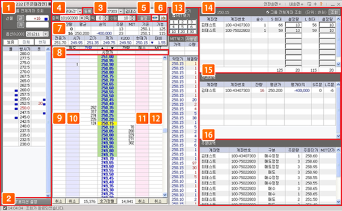Open the account number dropdown before 김테스
Viewport: 342px width, 211px height.
[x=121, y=11]
